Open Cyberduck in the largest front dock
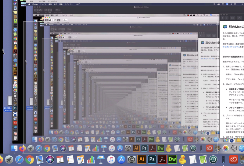 tap(182, 160)
